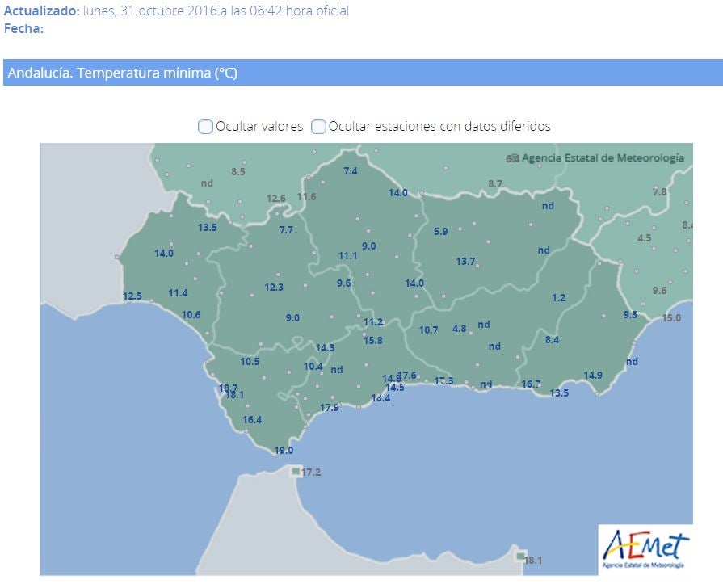Click the Agencia Estatal de Meteorología attribution text

603,157
